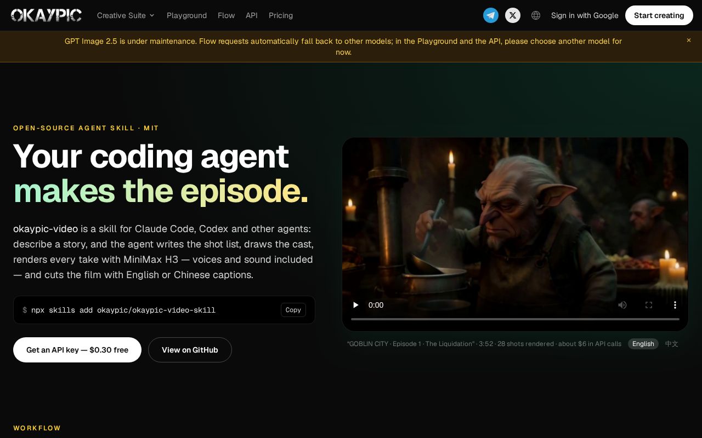Click the OPEN-SOURCE AGENT SKILL · MIT label
The height and width of the screenshot is (438, 702).
pos(86,128)
